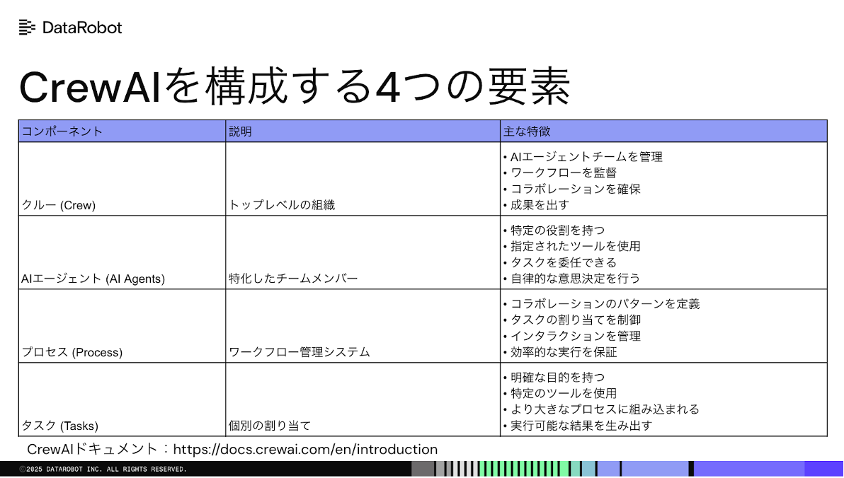Click the copyright symbol in the footer

tap(24, 467)
